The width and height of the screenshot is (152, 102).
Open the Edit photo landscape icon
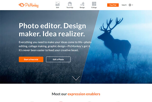(x=58, y=4)
